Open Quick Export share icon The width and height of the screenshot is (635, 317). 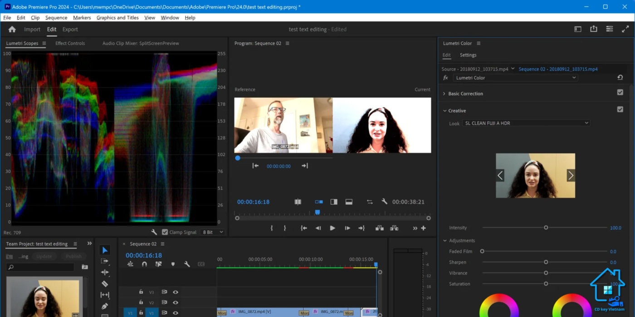[594, 29]
